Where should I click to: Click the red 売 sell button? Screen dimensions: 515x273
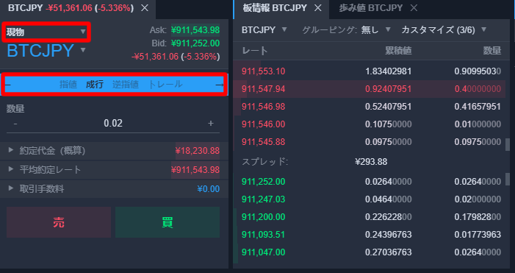[x=59, y=222]
